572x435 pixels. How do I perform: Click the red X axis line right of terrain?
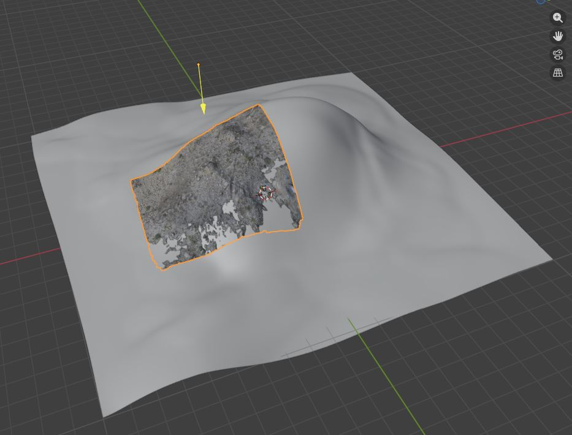coord(503,130)
